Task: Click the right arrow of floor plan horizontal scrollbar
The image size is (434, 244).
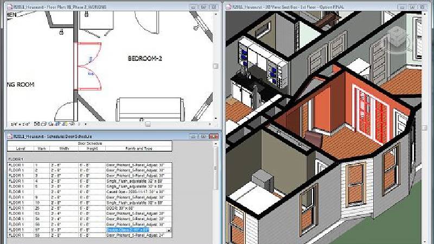Action: [210, 124]
